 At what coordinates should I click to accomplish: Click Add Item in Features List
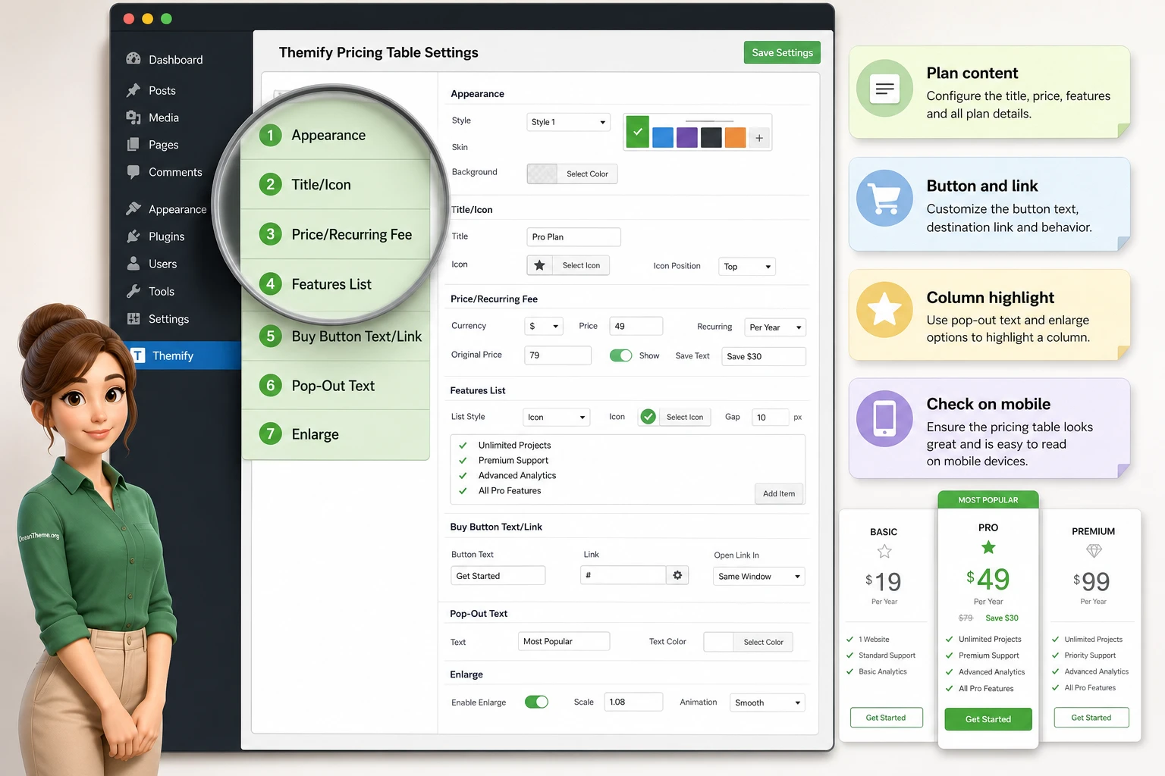pos(779,493)
